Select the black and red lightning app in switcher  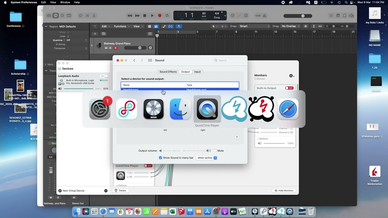click(x=261, y=109)
